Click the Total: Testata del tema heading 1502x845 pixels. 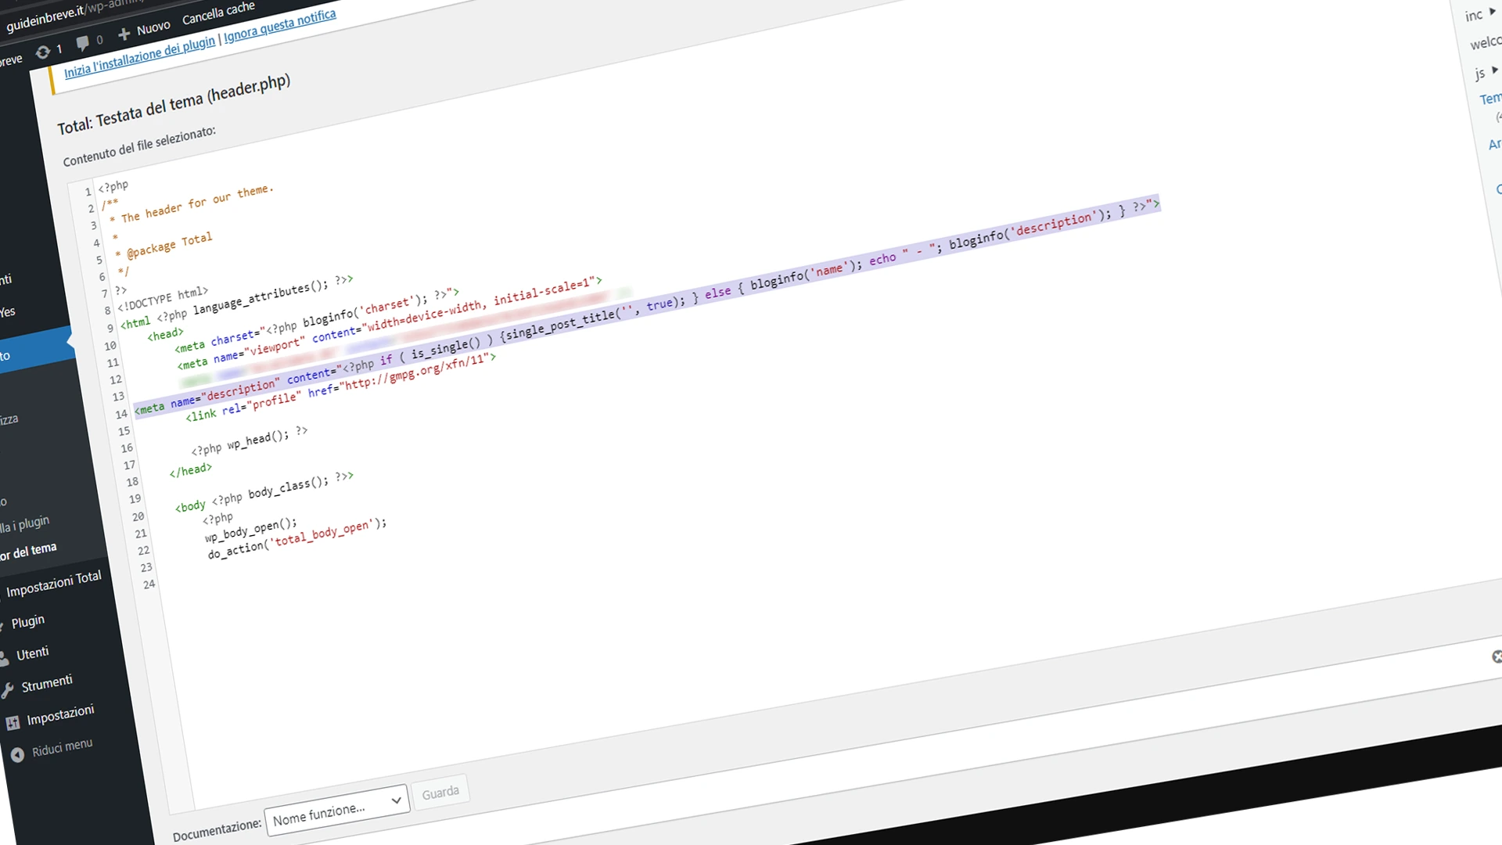pos(174,104)
